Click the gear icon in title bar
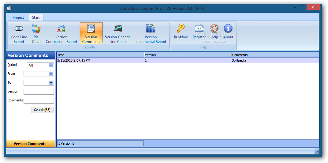Image resolution: width=328 pixels, height=163 pixels. point(9,8)
